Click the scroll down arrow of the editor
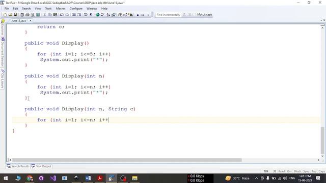The image size is (326, 183). [x=322, y=156]
